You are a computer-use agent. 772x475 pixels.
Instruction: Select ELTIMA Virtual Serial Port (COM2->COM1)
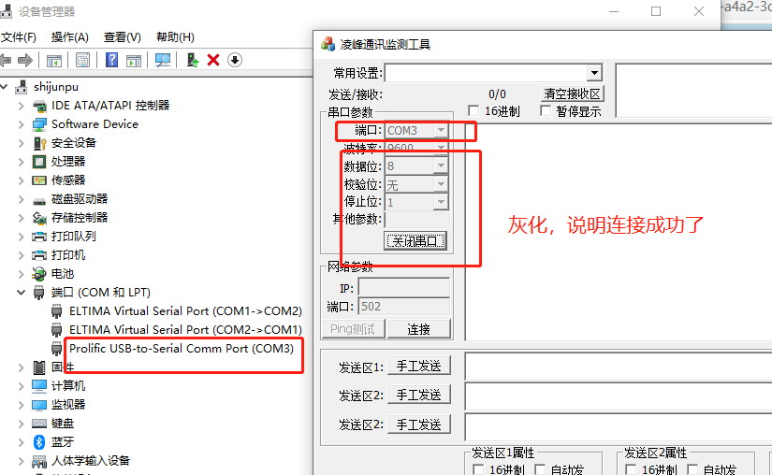(185, 330)
